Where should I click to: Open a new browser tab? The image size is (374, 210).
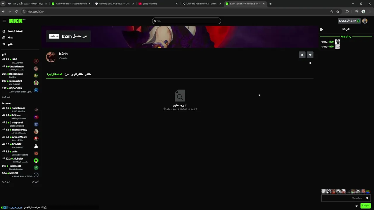pos(270,4)
